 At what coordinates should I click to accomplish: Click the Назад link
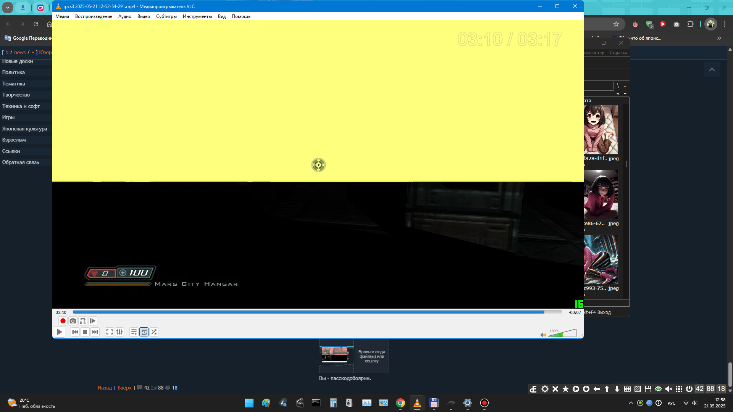[105, 388]
